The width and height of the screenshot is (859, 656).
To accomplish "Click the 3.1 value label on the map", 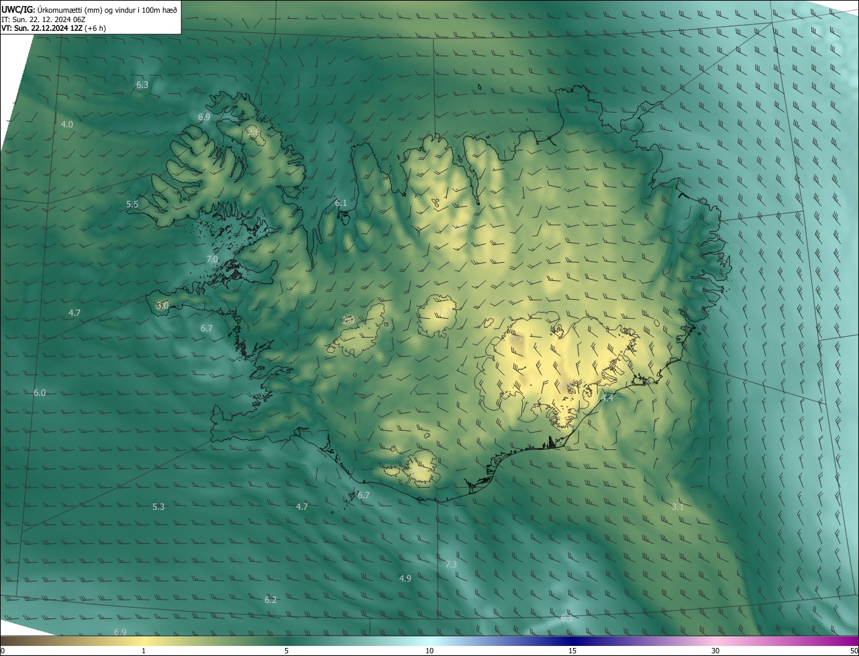I will [x=678, y=506].
